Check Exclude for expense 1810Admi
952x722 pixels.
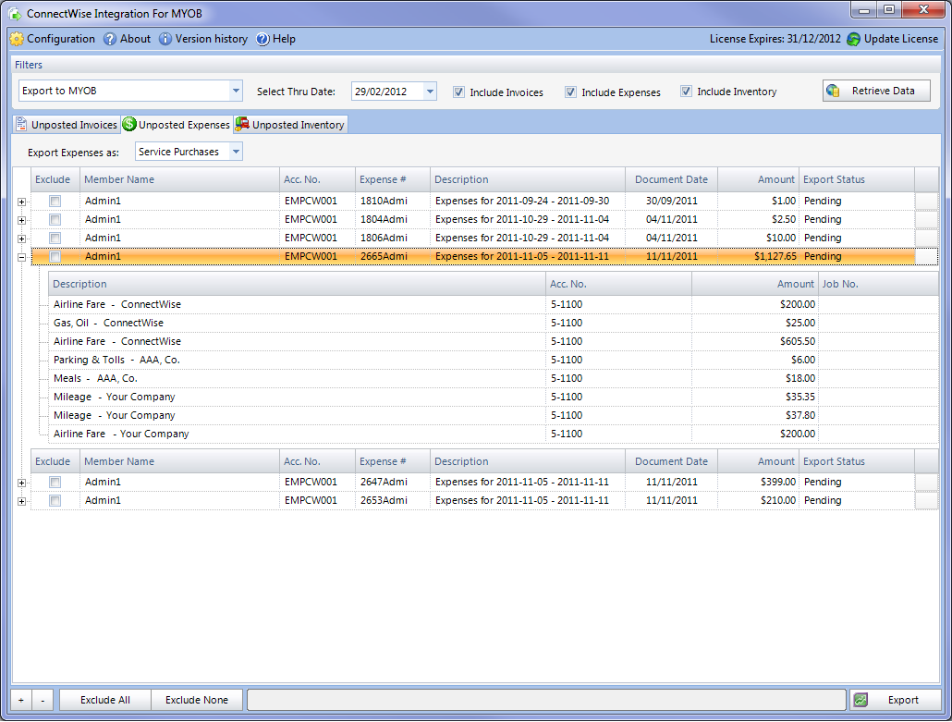click(55, 201)
